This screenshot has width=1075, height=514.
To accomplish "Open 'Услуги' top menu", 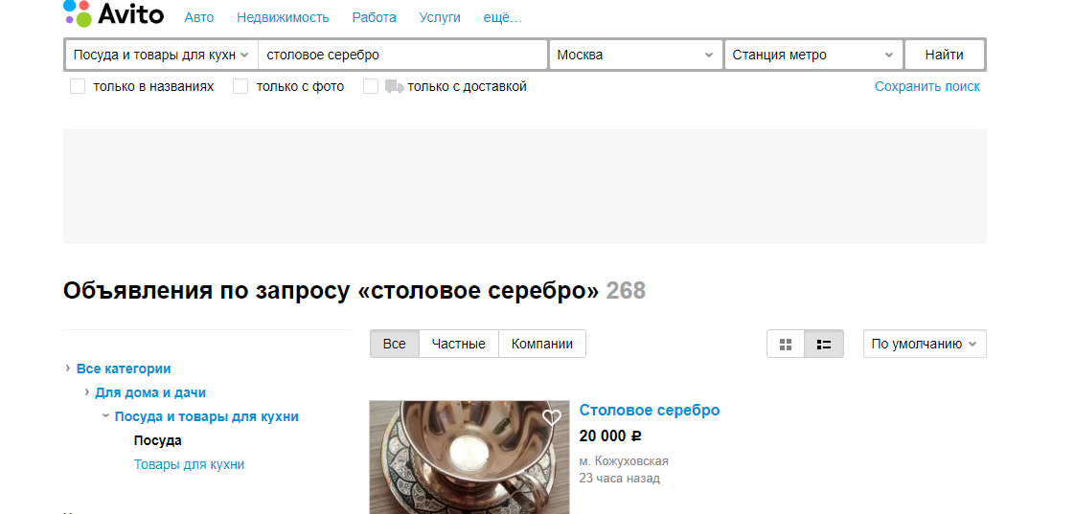I will [440, 18].
